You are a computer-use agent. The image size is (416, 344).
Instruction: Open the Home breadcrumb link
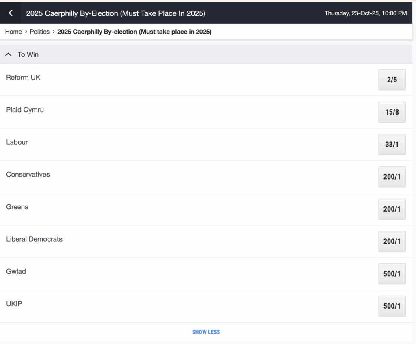click(x=13, y=32)
